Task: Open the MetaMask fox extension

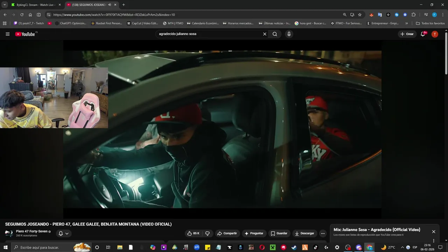Action: click(371, 15)
